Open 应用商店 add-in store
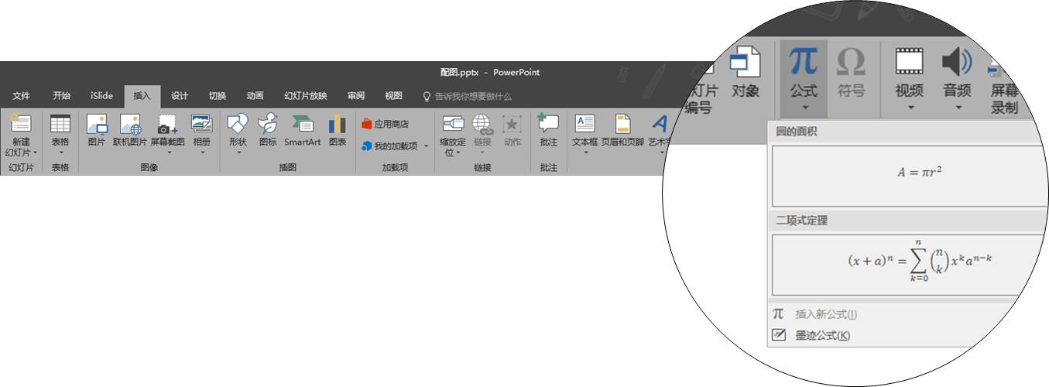 385,124
